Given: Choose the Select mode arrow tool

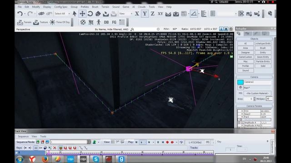Looking at the screenshot, I should pos(75,14).
